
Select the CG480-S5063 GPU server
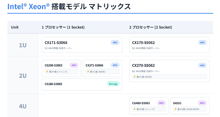point(142,103)
